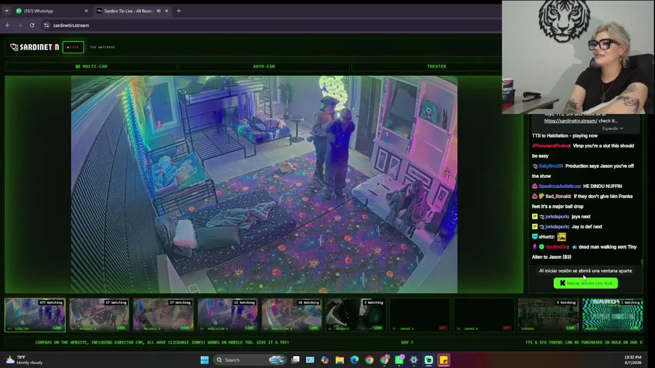This screenshot has height=368, width=655.
Task: Click the "DAY 7" ticker text
Action: click(x=407, y=342)
